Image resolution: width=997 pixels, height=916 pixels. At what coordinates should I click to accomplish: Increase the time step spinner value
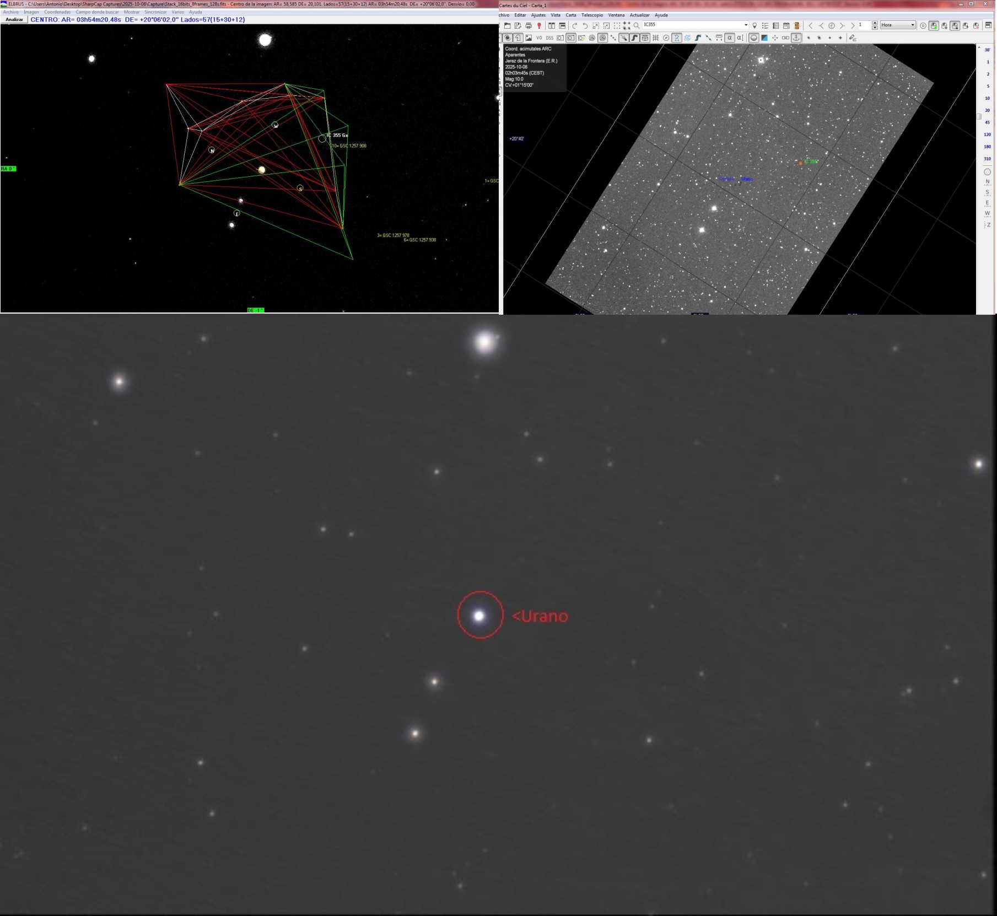coord(875,23)
